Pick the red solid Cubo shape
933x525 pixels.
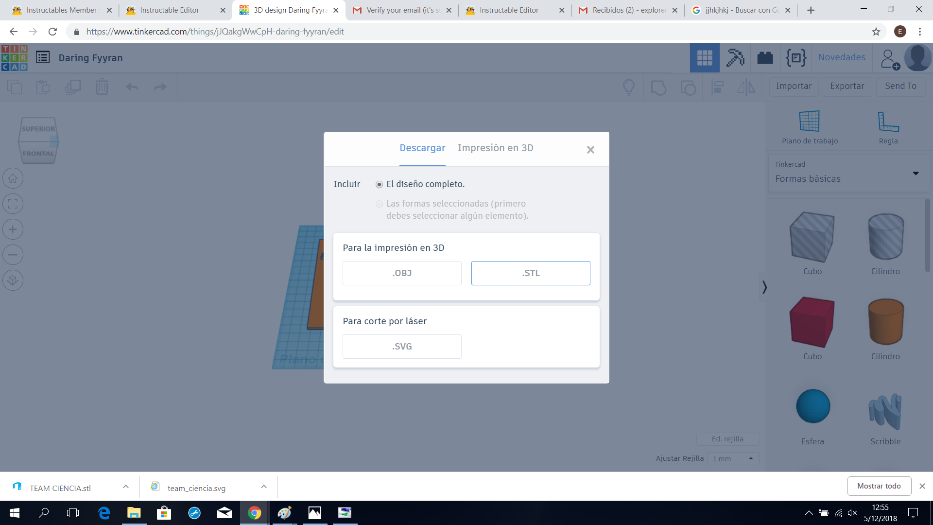pos(812,322)
